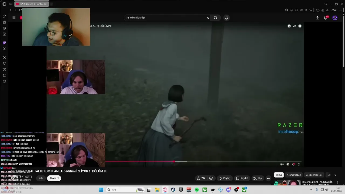This screenshot has width=345, height=194.
Task: Submit search with magnifier button
Action: pos(216,18)
